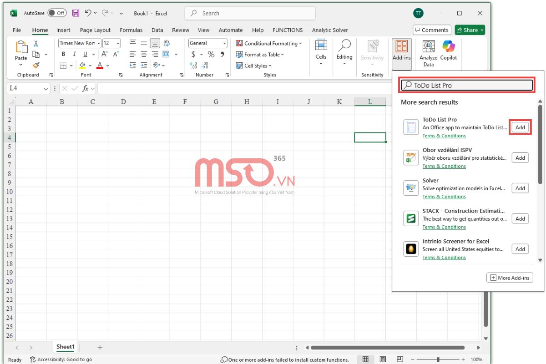Click the Analyze Data icon
The image size is (546, 364).
pos(428,53)
